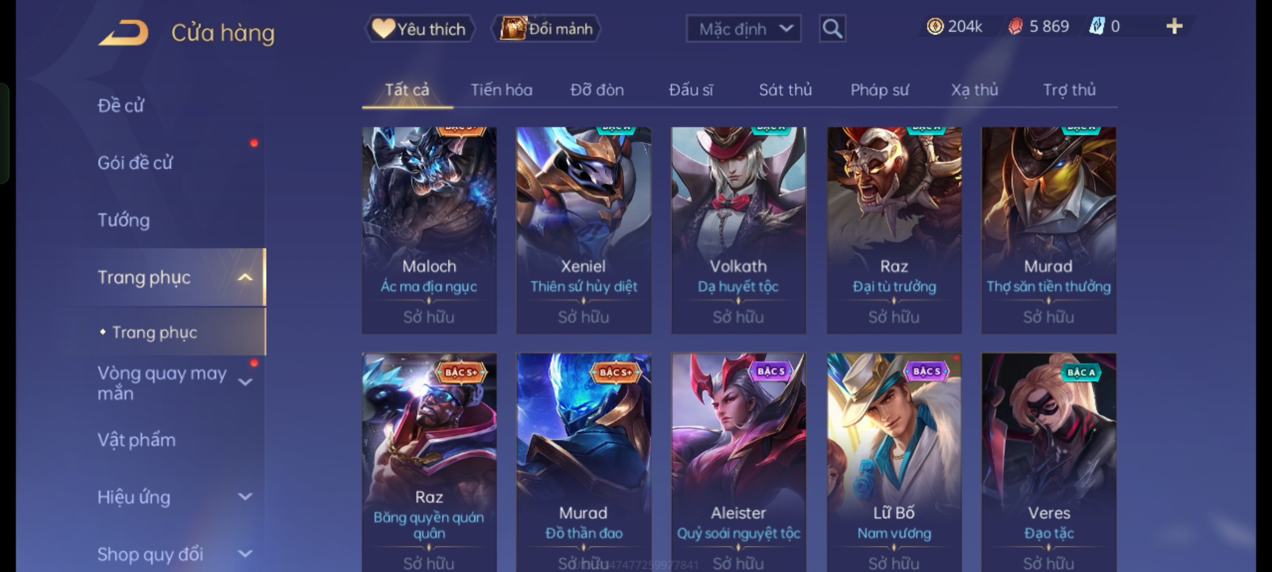Screen dimensions: 1272x572
Task: Open the Mặc định sort dropdown
Action: click(x=744, y=29)
